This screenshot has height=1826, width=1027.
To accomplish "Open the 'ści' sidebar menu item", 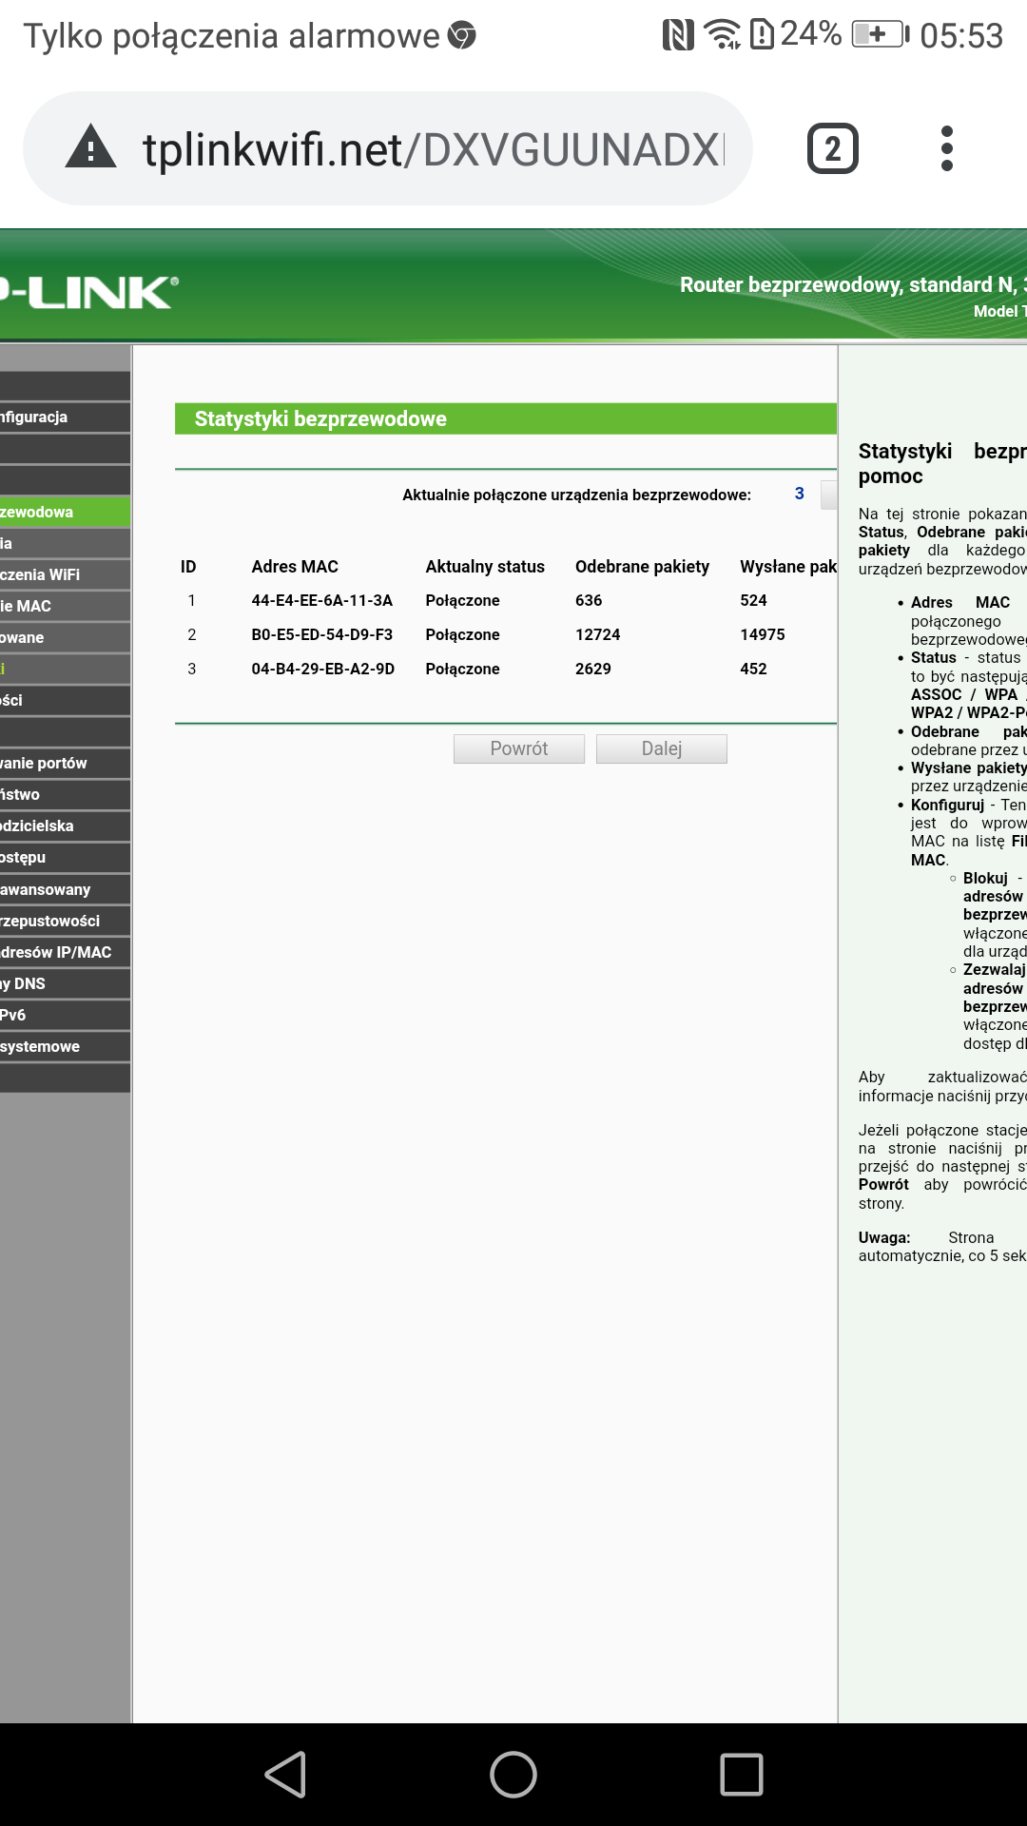I will pos(65,700).
